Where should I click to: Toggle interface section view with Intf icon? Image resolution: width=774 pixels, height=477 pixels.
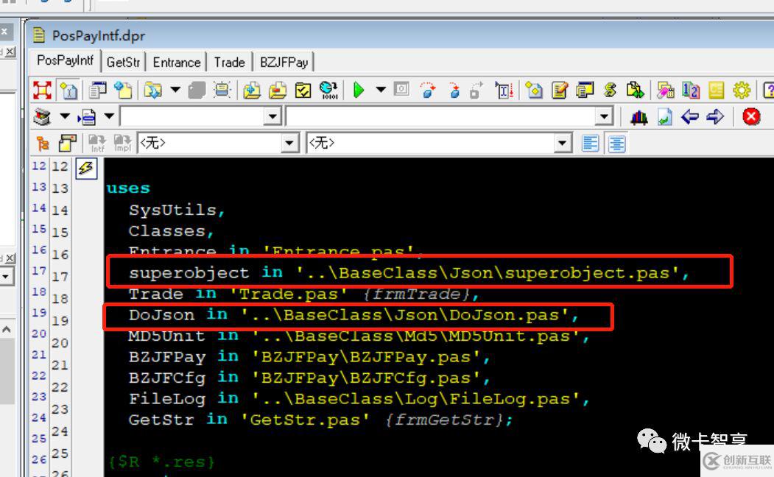tap(98, 143)
